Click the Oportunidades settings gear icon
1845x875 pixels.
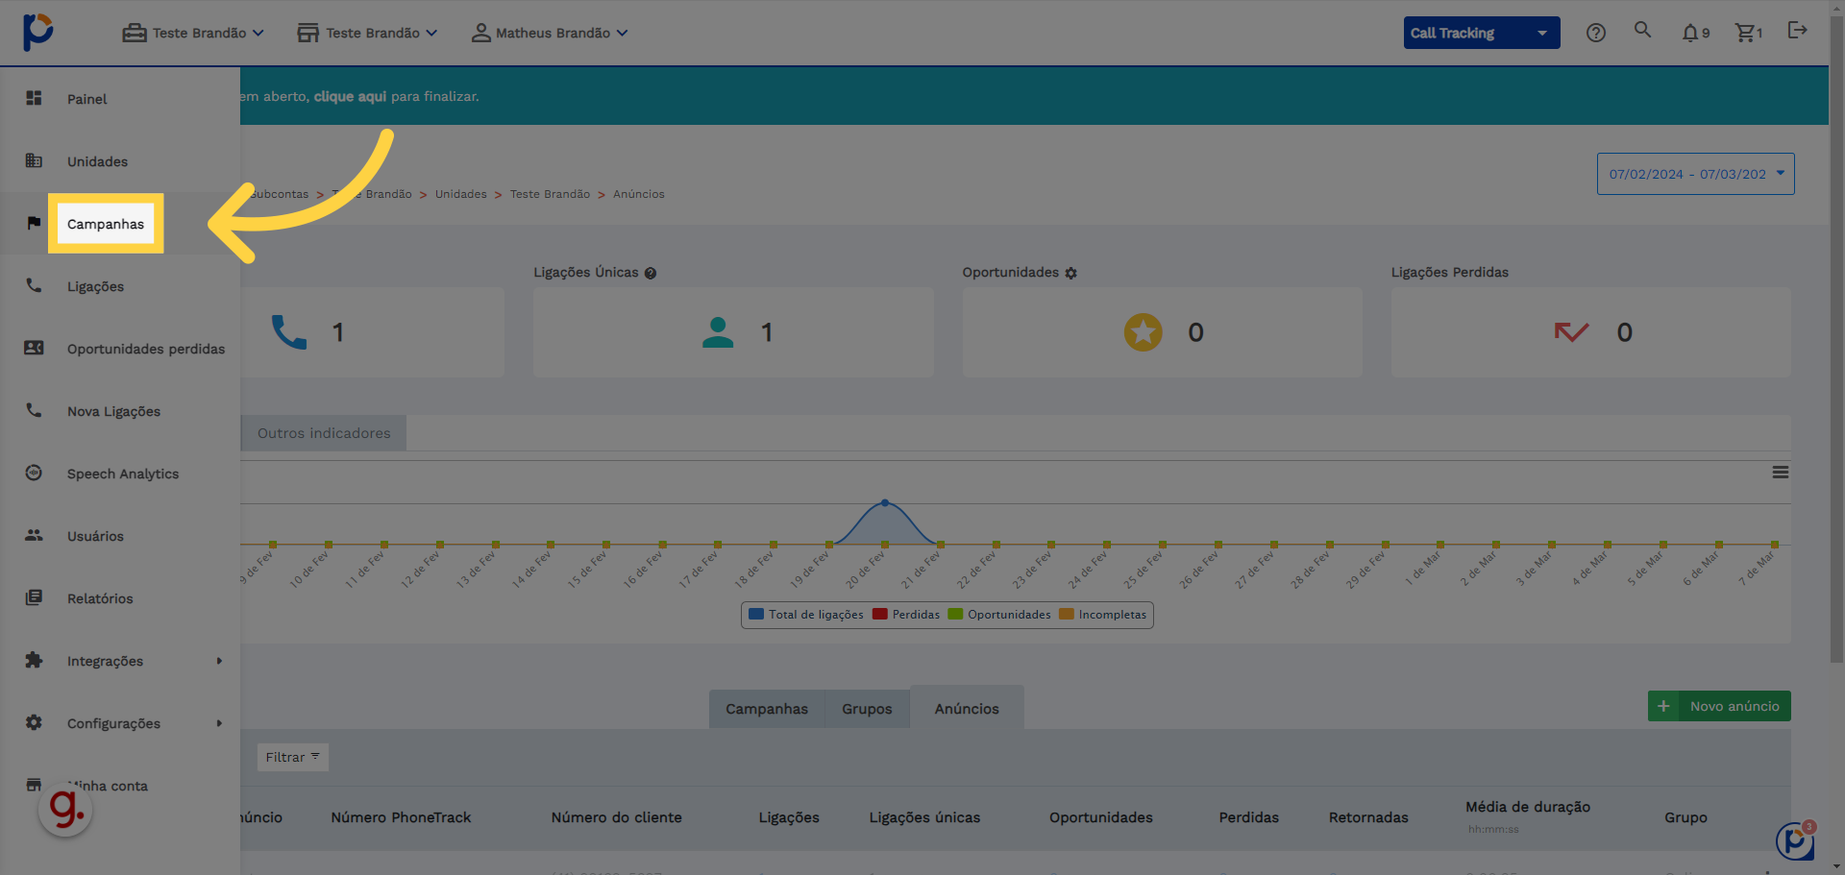pos(1071,274)
